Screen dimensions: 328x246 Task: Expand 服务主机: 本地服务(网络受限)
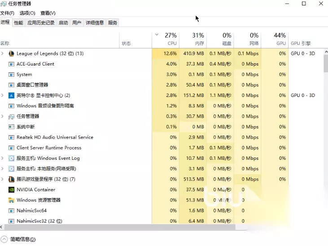[2, 169]
